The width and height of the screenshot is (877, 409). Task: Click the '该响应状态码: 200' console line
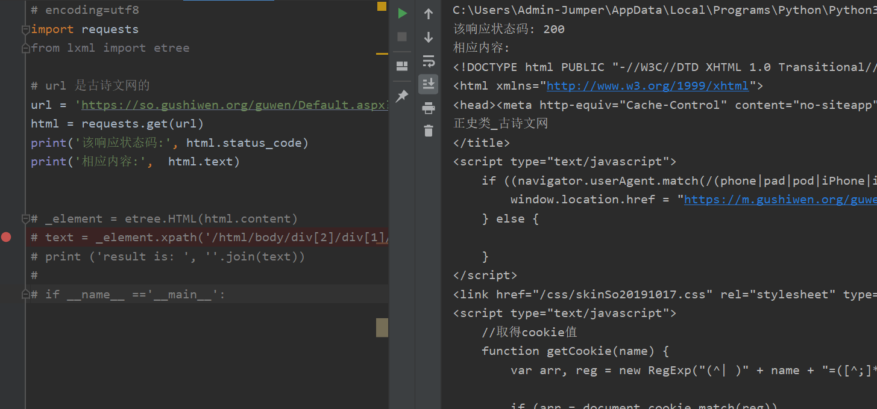click(509, 29)
